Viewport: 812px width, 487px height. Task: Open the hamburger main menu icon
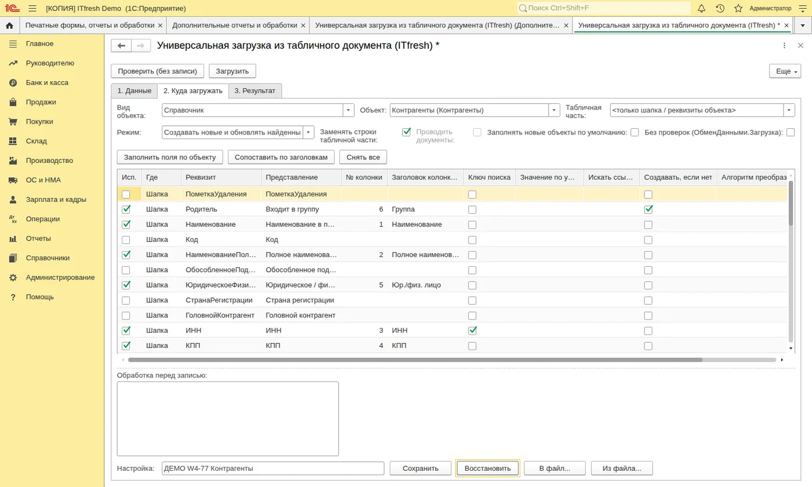(32, 8)
